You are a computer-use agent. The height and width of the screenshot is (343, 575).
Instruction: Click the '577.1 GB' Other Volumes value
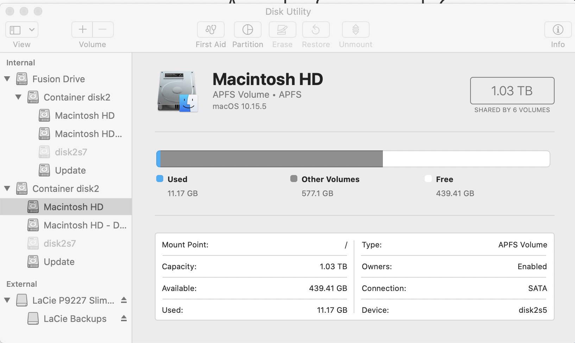tap(317, 193)
